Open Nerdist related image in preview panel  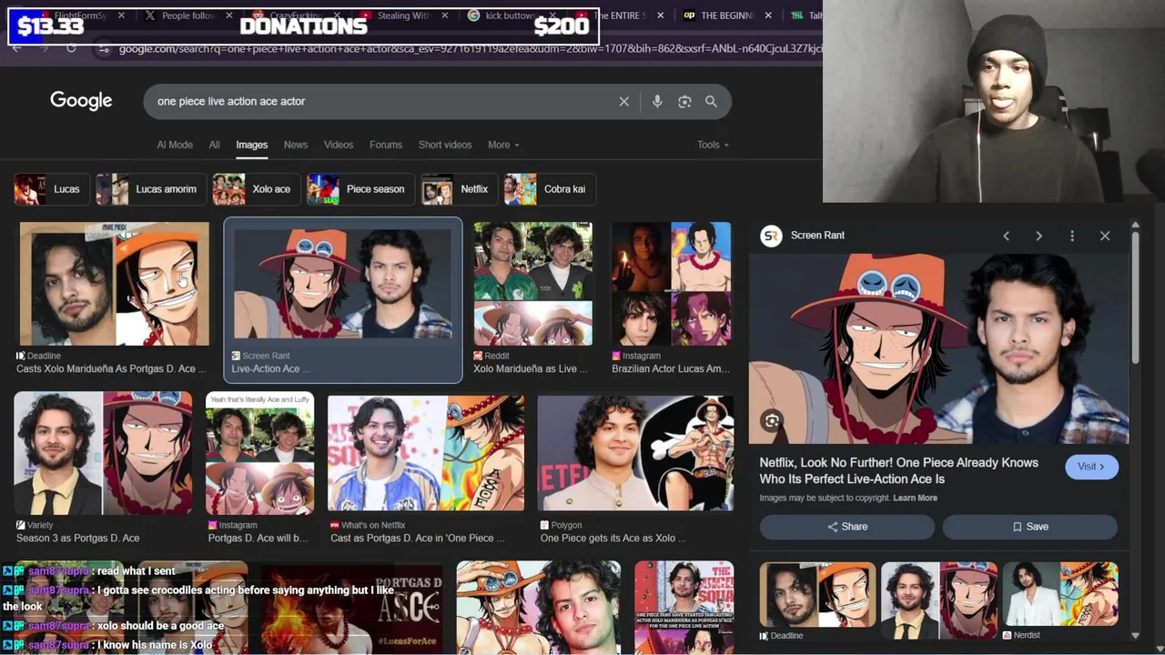pyautogui.click(x=1060, y=594)
